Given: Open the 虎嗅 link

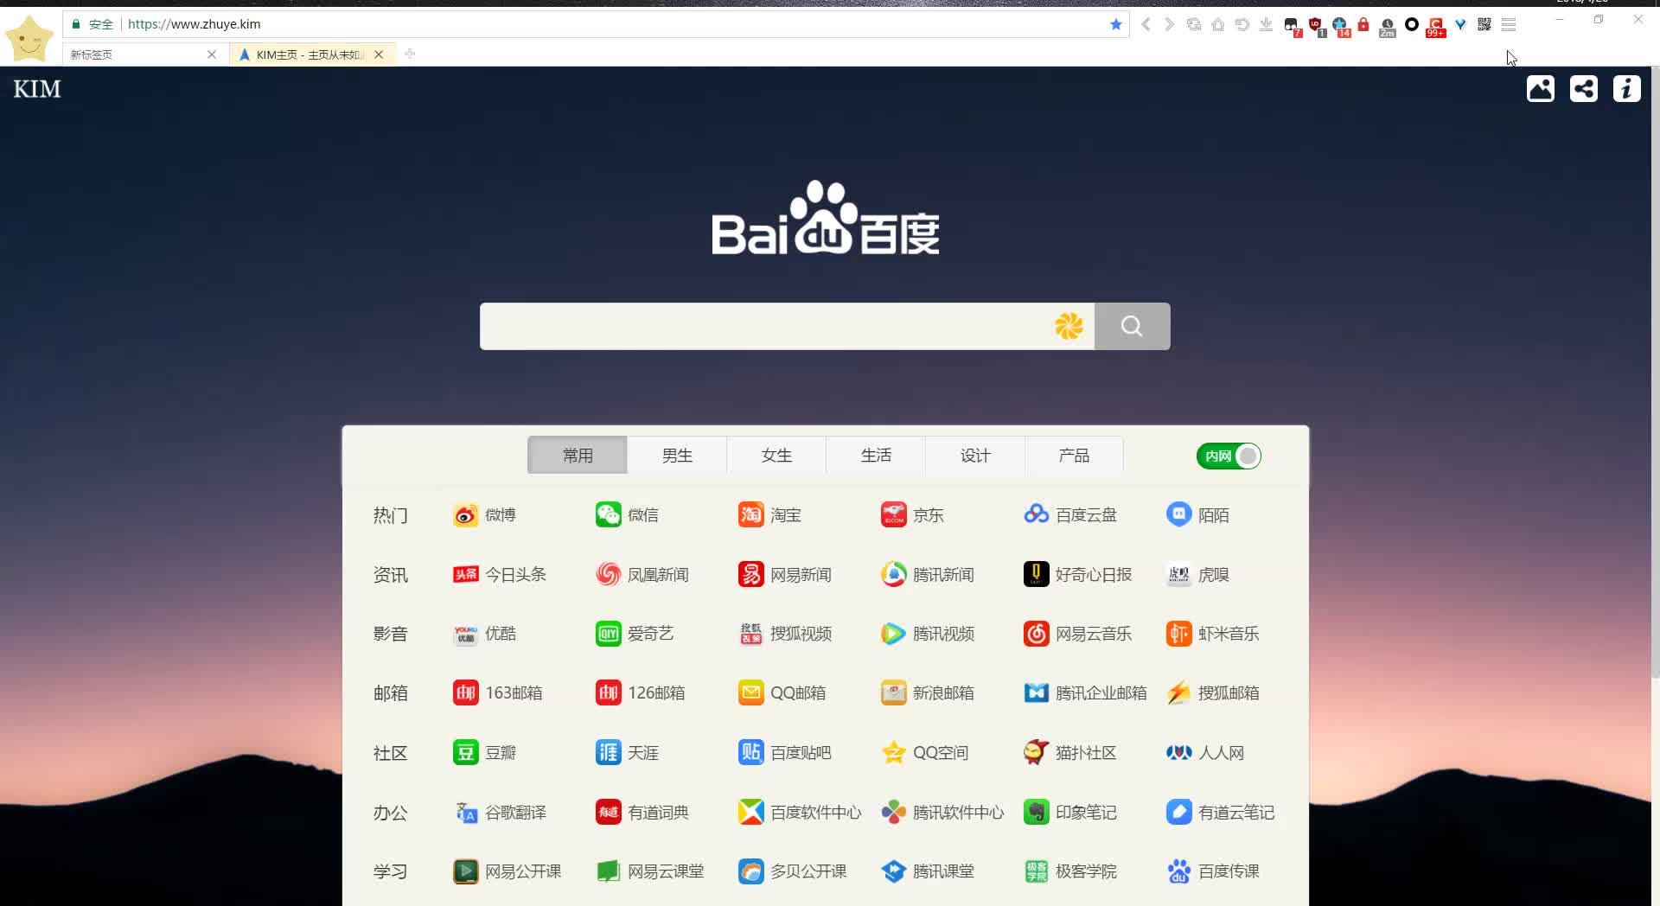Looking at the screenshot, I should [x=1197, y=575].
